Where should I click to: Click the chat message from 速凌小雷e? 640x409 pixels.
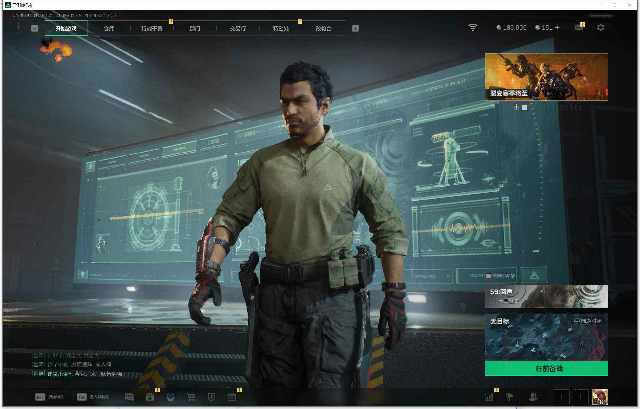[77, 374]
